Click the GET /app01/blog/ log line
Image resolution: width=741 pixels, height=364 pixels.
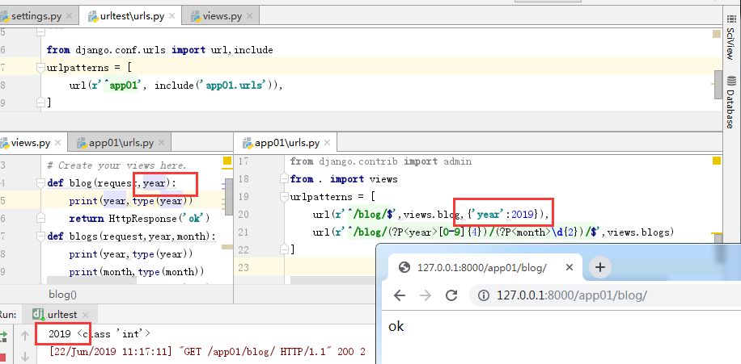[207, 352]
